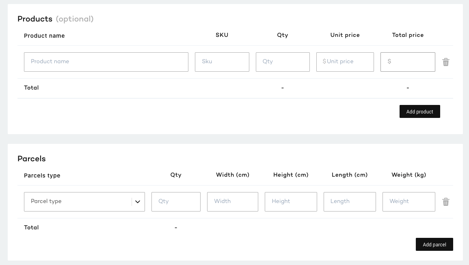Click the "Width (cm)" column header
Viewport: 469px width, 265px height.
[x=233, y=175]
